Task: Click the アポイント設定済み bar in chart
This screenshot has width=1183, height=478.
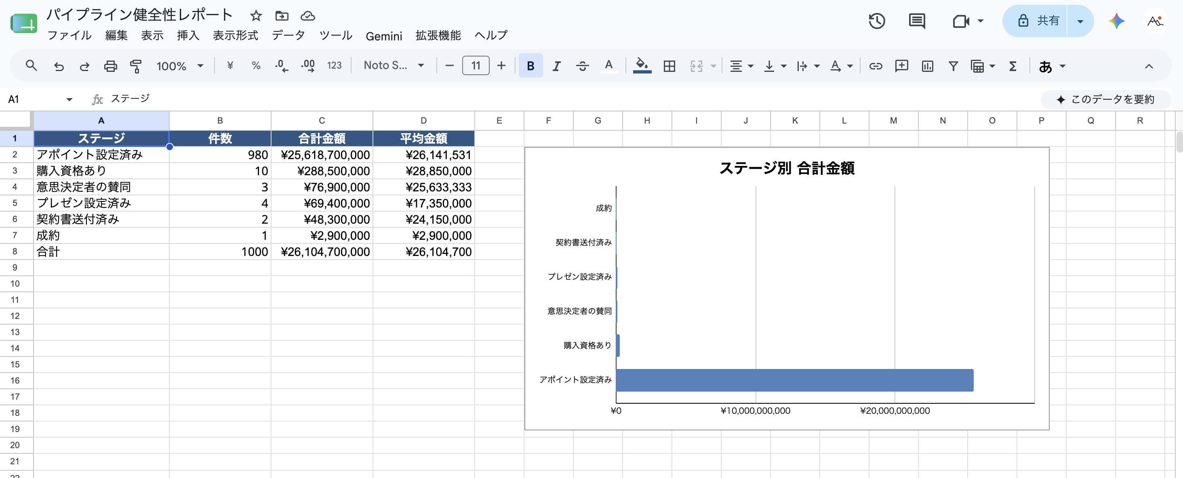Action: pyautogui.click(x=794, y=380)
